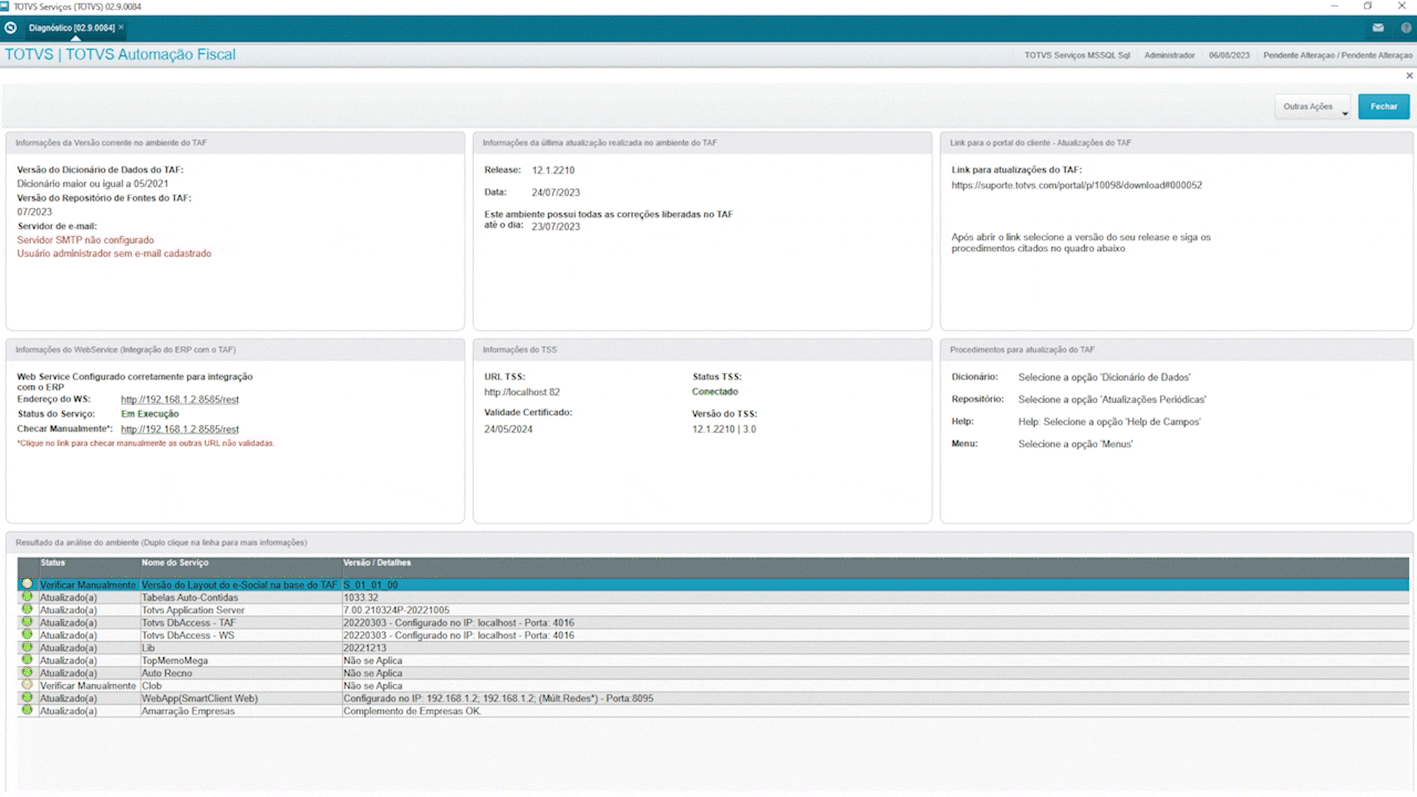Expand the Outras Ações dropdown

point(1312,106)
